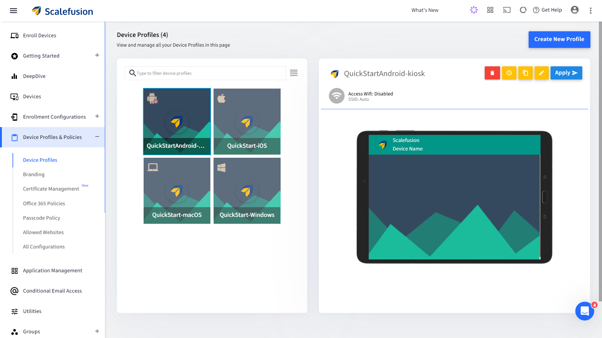Click the sync refresh icon

pyautogui.click(x=523, y=10)
